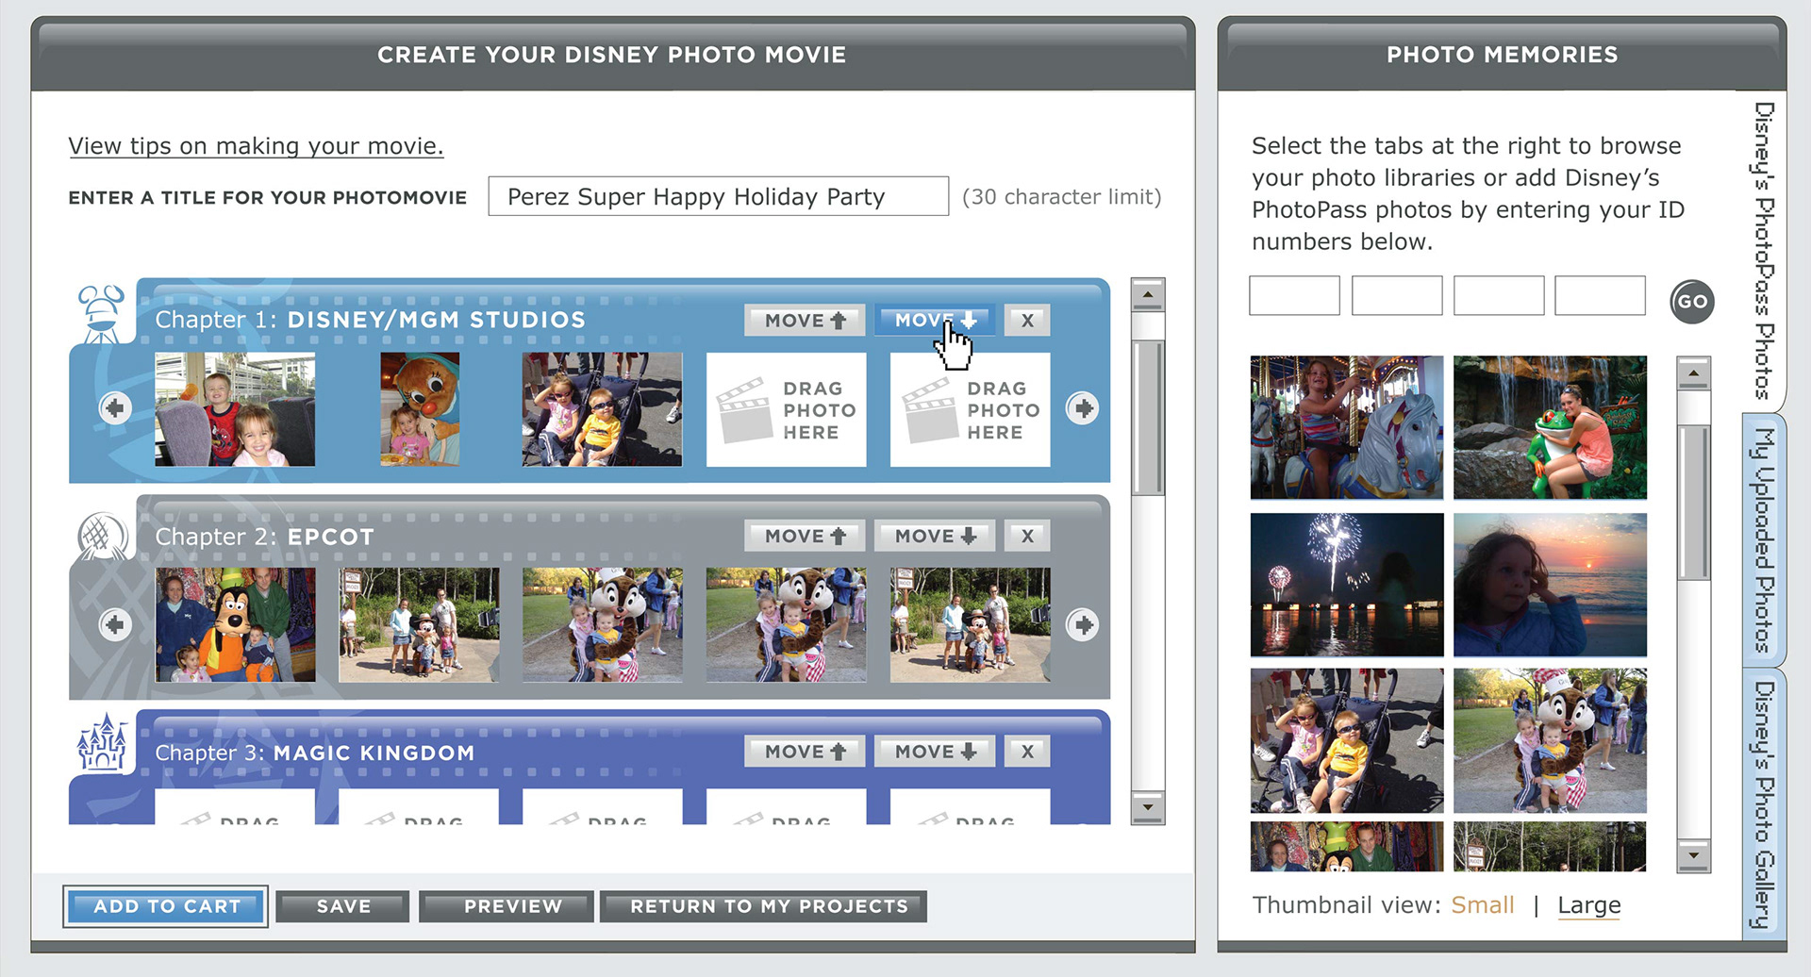Select kids in stroller library photo
The height and width of the screenshot is (977, 1811).
point(1347,741)
